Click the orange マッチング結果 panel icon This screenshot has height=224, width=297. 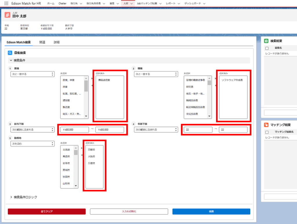click(266, 125)
